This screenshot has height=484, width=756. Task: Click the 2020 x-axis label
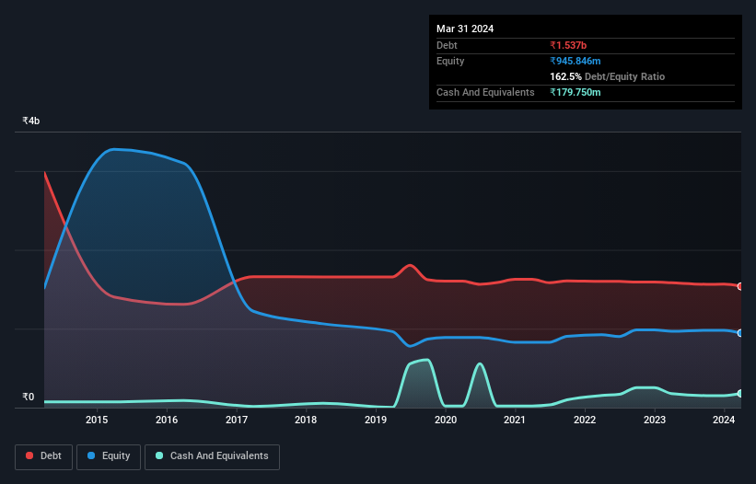[446, 420]
